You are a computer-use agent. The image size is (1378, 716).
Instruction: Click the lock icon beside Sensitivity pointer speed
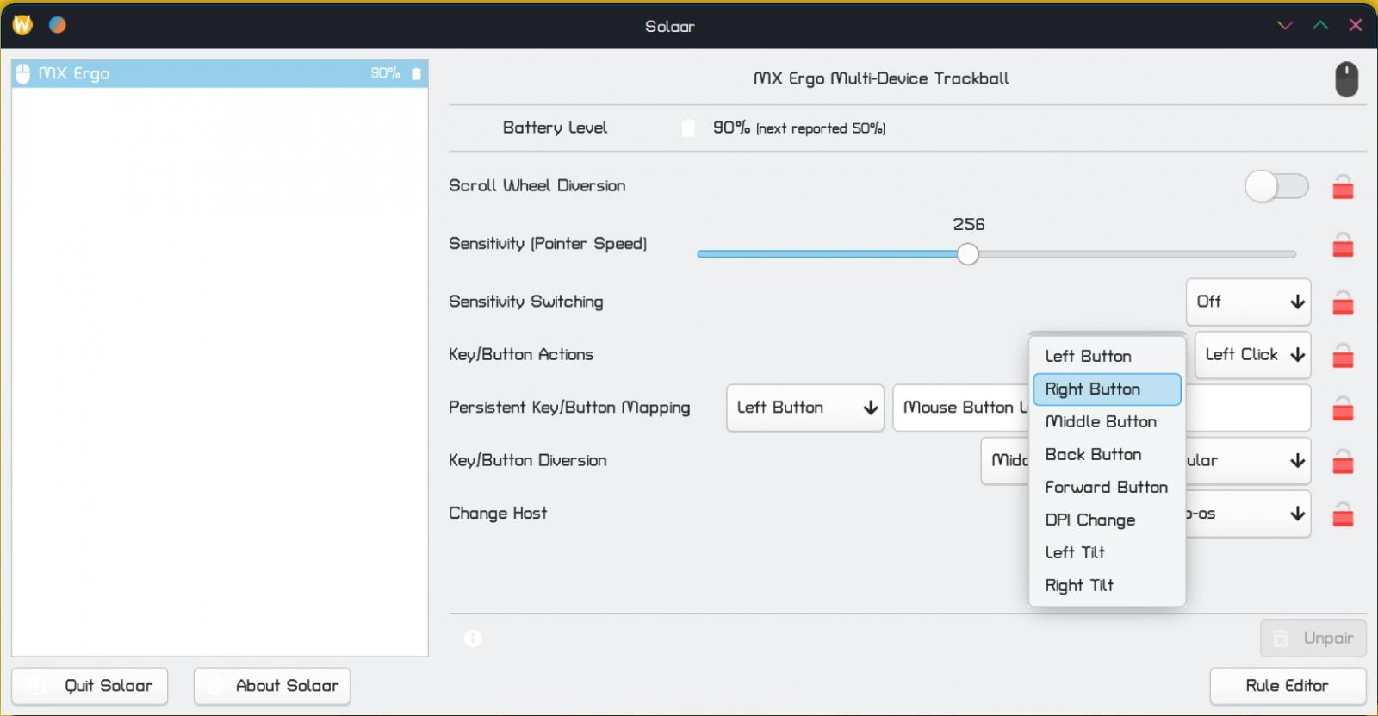[x=1342, y=246]
